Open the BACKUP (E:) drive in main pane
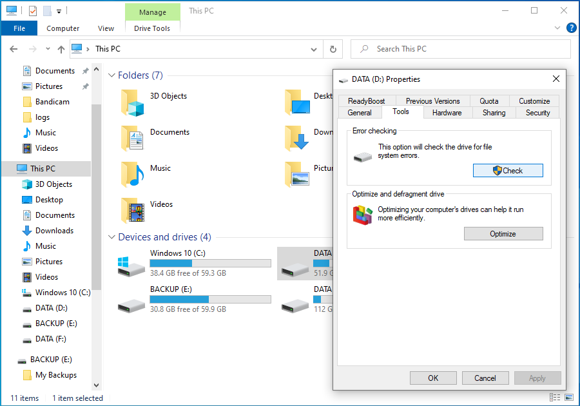 [132, 301]
